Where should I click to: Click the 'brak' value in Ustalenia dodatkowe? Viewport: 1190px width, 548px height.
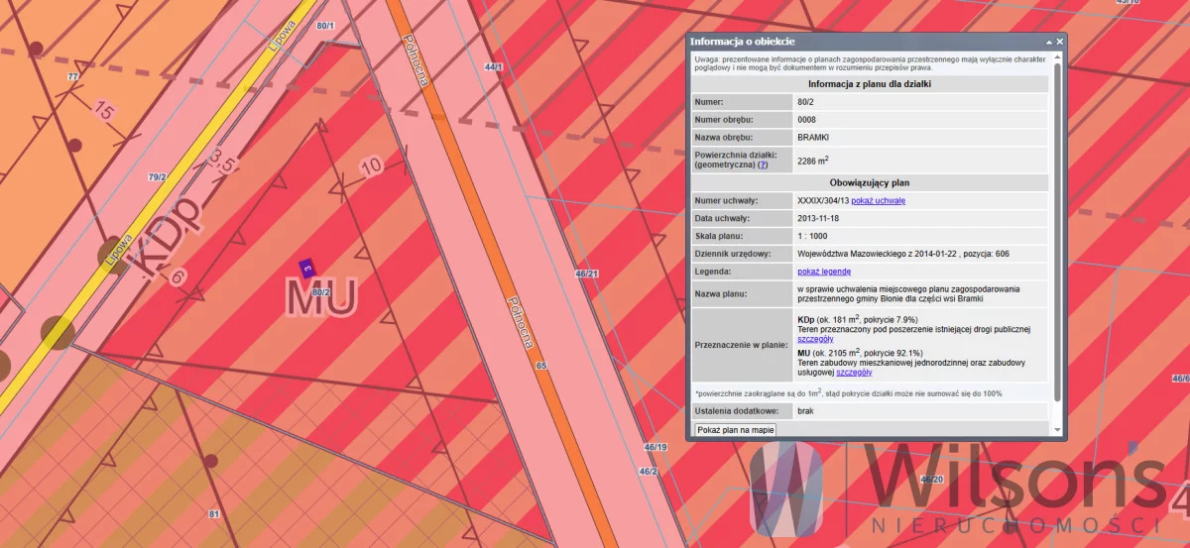tap(805, 410)
